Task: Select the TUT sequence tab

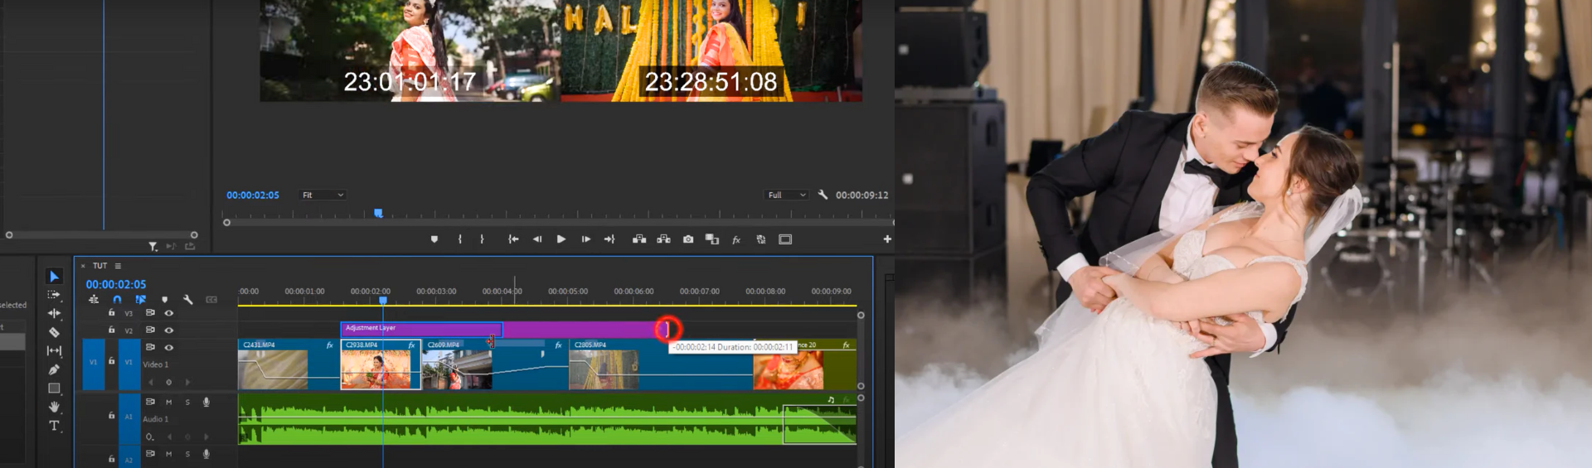Action: [x=99, y=266]
